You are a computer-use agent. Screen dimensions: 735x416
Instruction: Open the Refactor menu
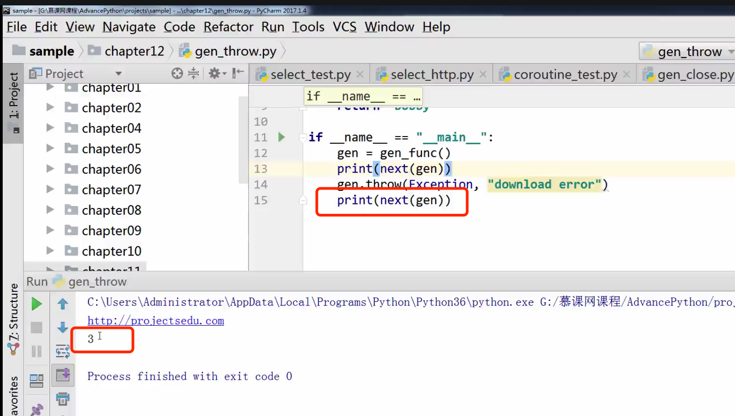coord(229,27)
